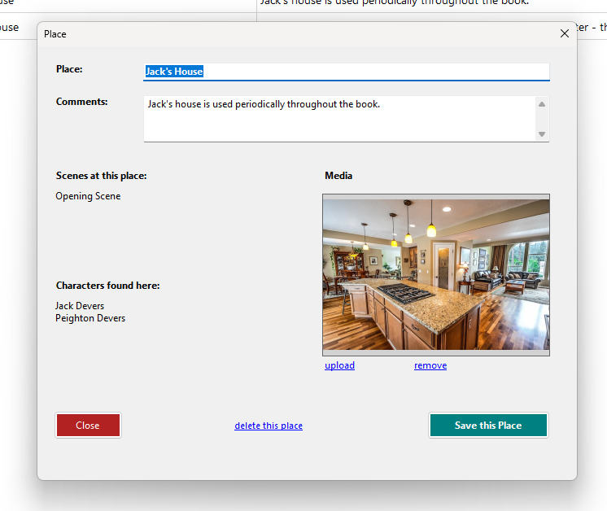Click the Place: field label
The width and height of the screenshot is (607, 511).
[69, 69]
